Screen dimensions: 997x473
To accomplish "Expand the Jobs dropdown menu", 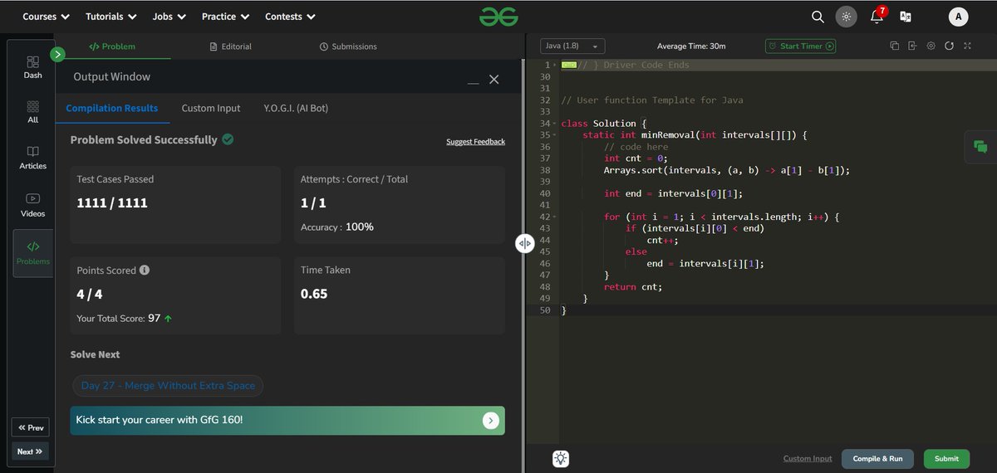I will (169, 17).
